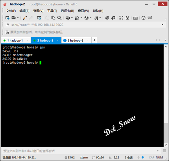Click the 24312 NodeManager line
169x161 pixels.
point(18,55)
